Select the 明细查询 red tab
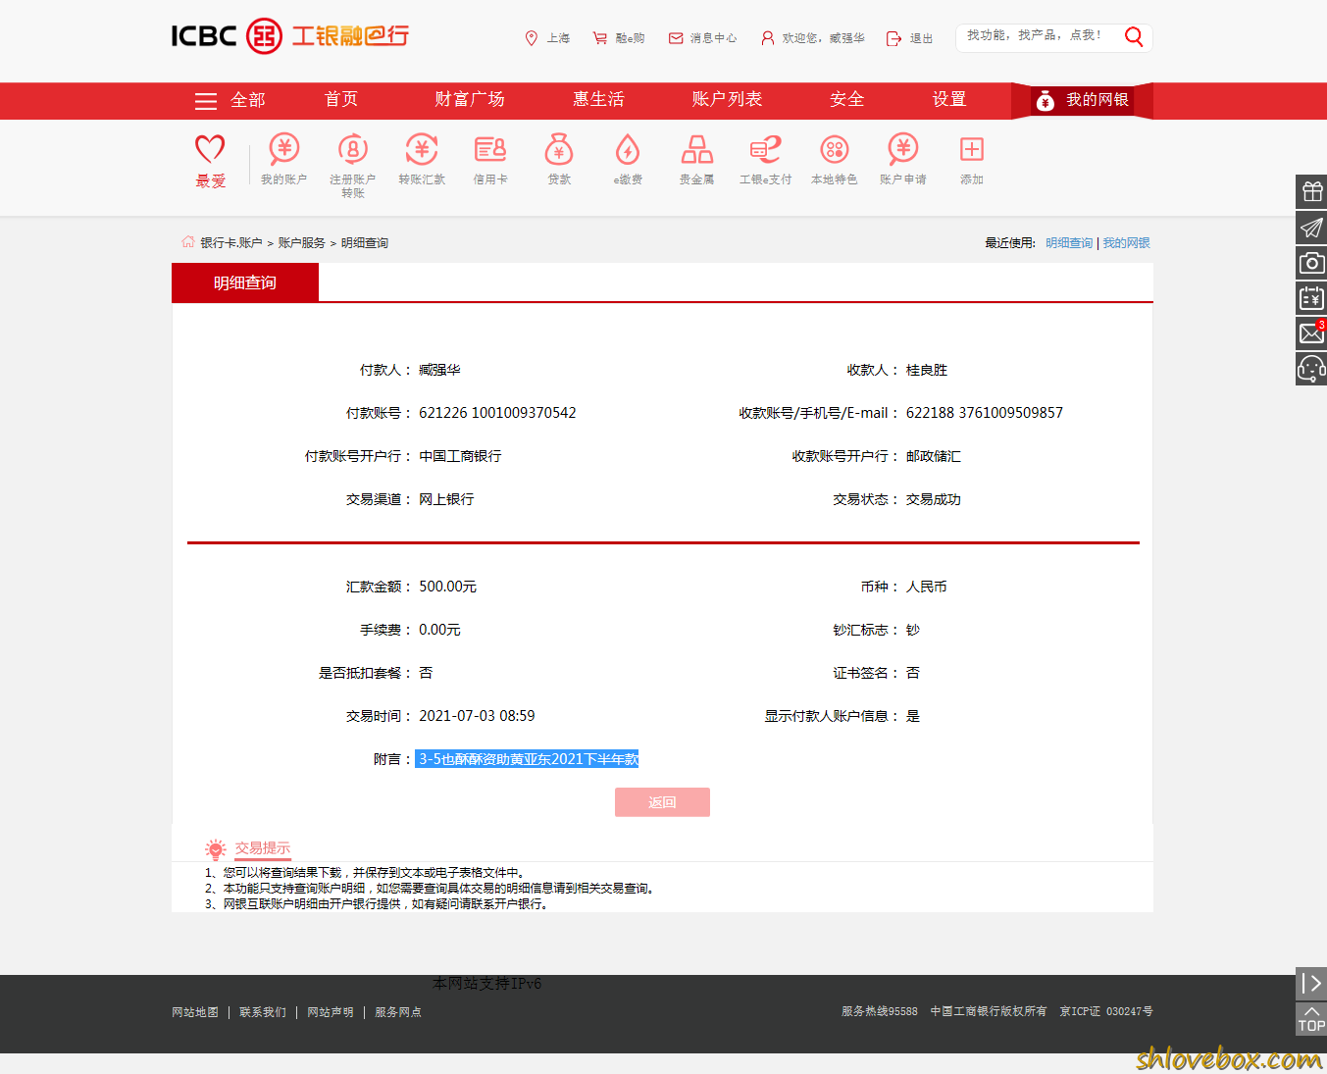Screen dimensions: 1327x1074 click(x=245, y=282)
